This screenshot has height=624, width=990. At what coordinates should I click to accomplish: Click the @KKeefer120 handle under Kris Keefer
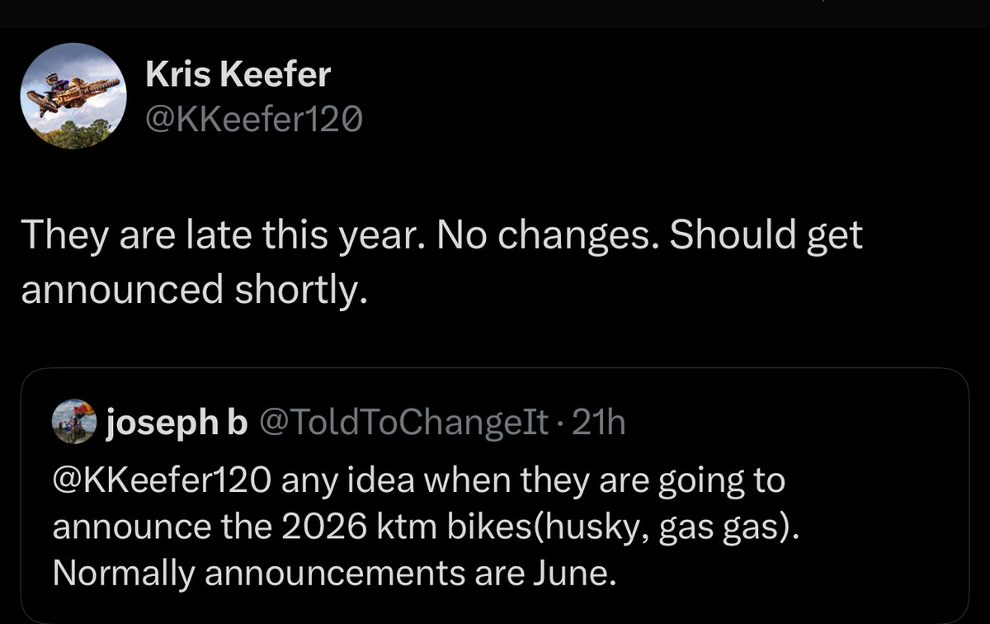[x=253, y=120]
